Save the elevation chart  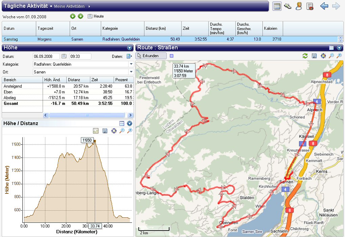(105, 131)
